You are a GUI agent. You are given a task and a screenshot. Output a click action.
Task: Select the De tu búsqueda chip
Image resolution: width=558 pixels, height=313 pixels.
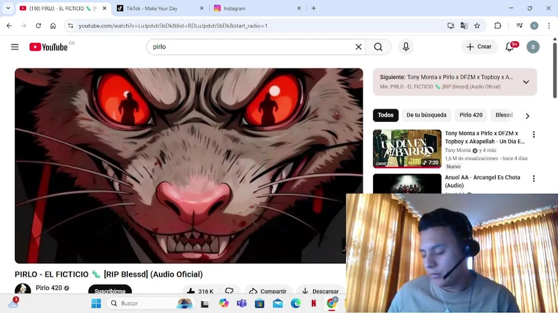click(426, 115)
